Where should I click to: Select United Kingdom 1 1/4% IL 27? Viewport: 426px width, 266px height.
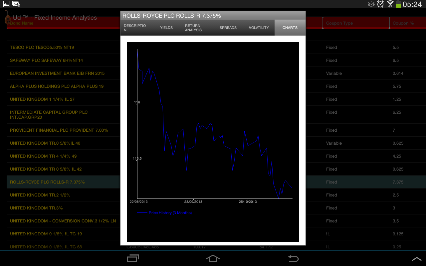42,99
